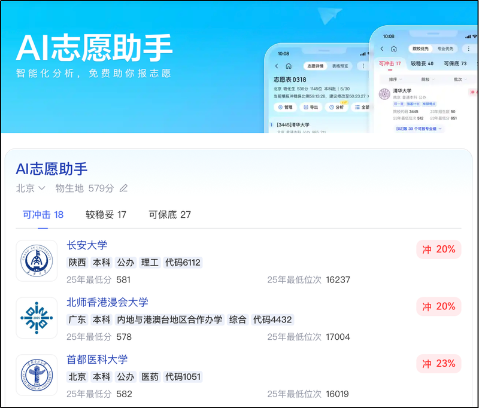
Task: Open the 首都医科大学 link
Action: click(97, 359)
